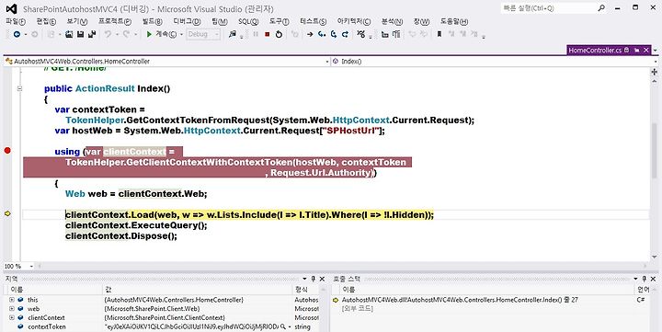Pin the HomeController.cs tab
662x332 pixels.
click(x=637, y=51)
